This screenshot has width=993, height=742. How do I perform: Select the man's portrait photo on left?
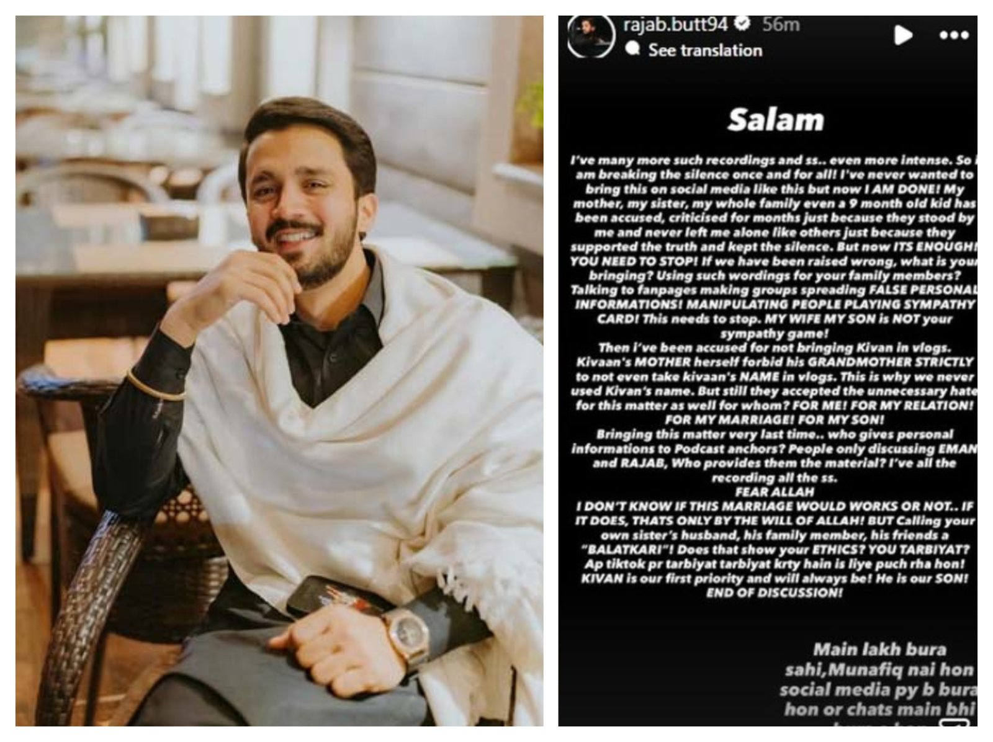[x=279, y=371]
